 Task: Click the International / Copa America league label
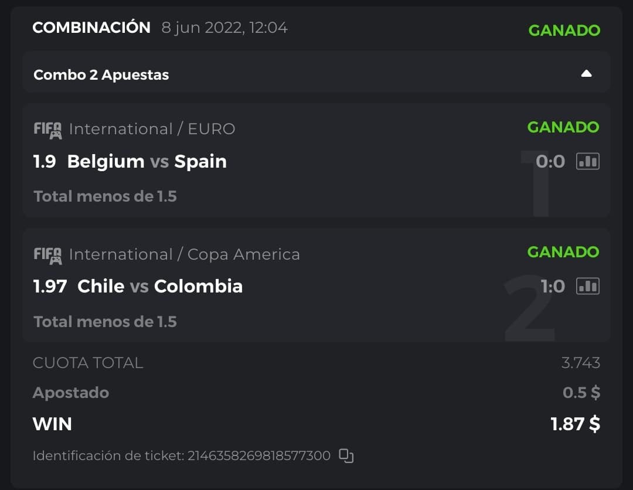[x=184, y=254]
